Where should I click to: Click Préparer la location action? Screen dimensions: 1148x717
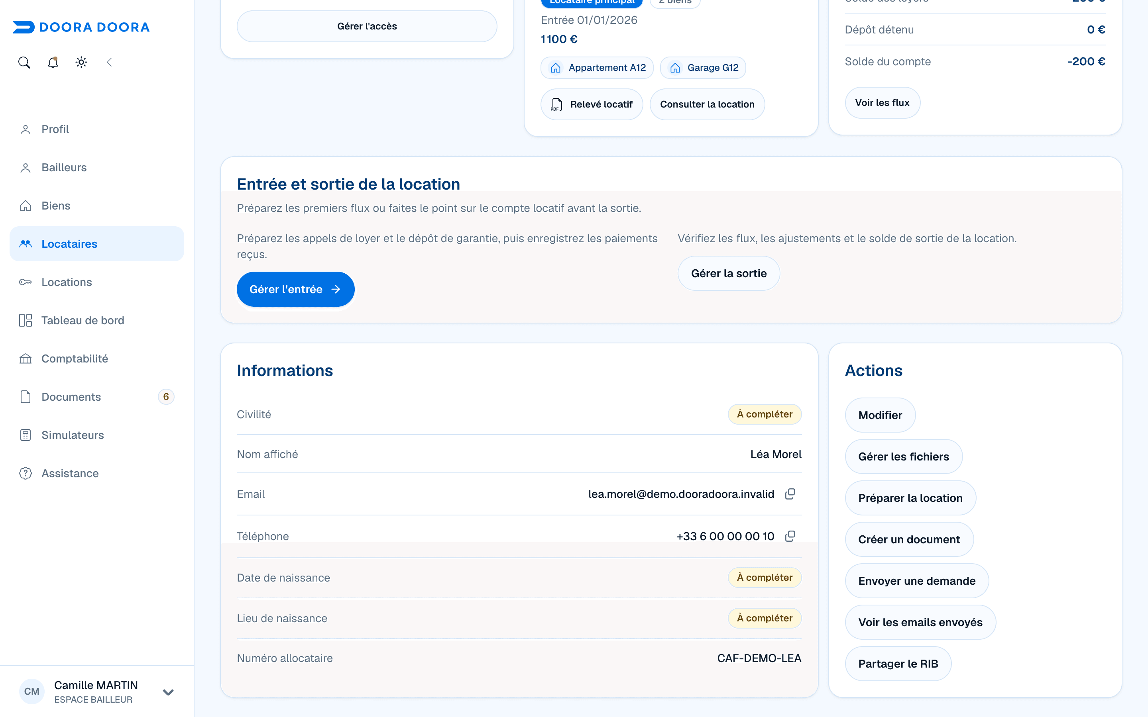[910, 498]
